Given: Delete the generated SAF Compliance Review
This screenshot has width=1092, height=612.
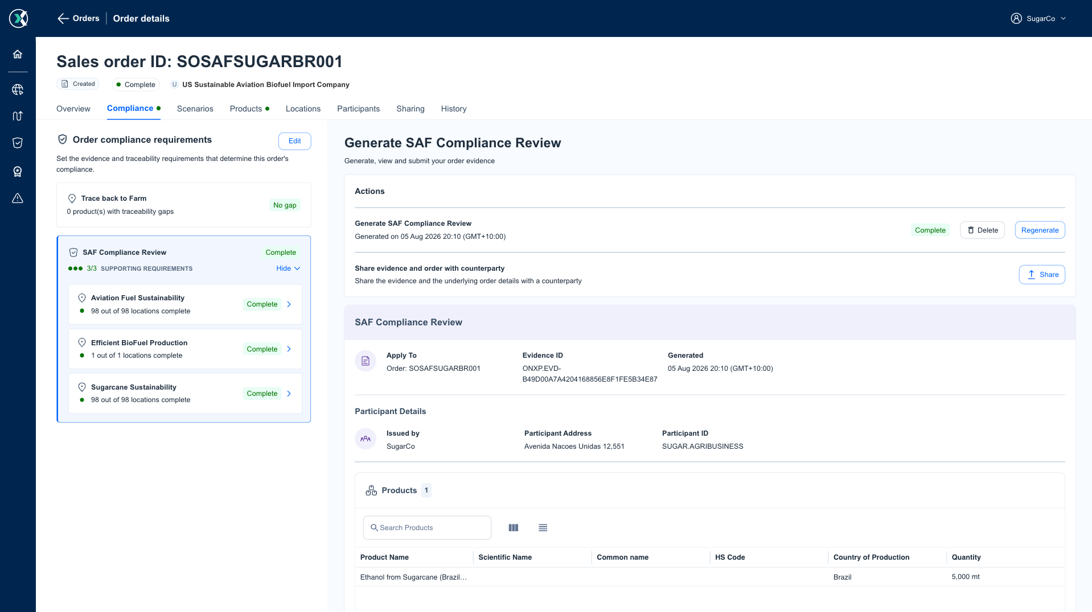Looking at the screenshot, I should click(x=983, y=230).
